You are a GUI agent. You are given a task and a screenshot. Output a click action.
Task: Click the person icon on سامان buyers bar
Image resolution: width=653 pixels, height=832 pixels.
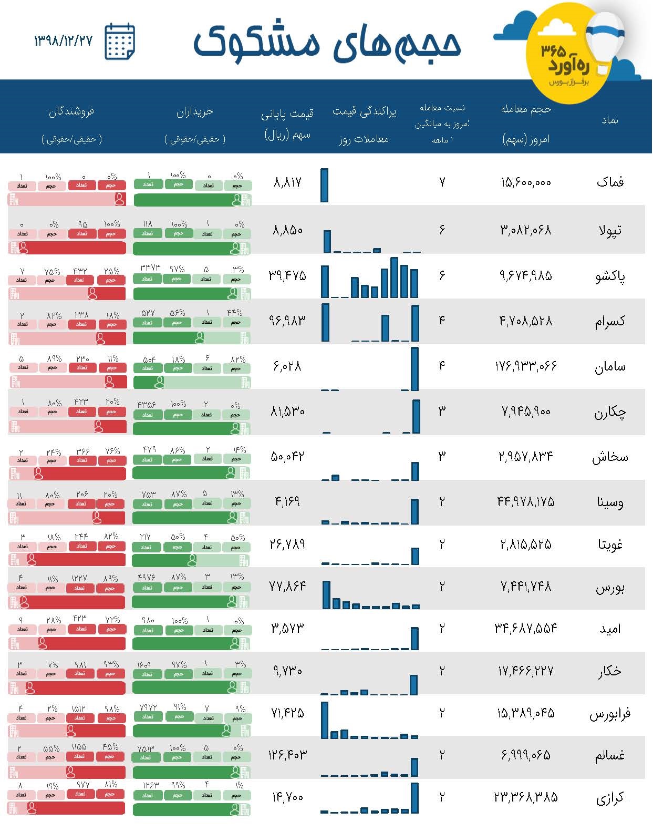pos(158,382)
